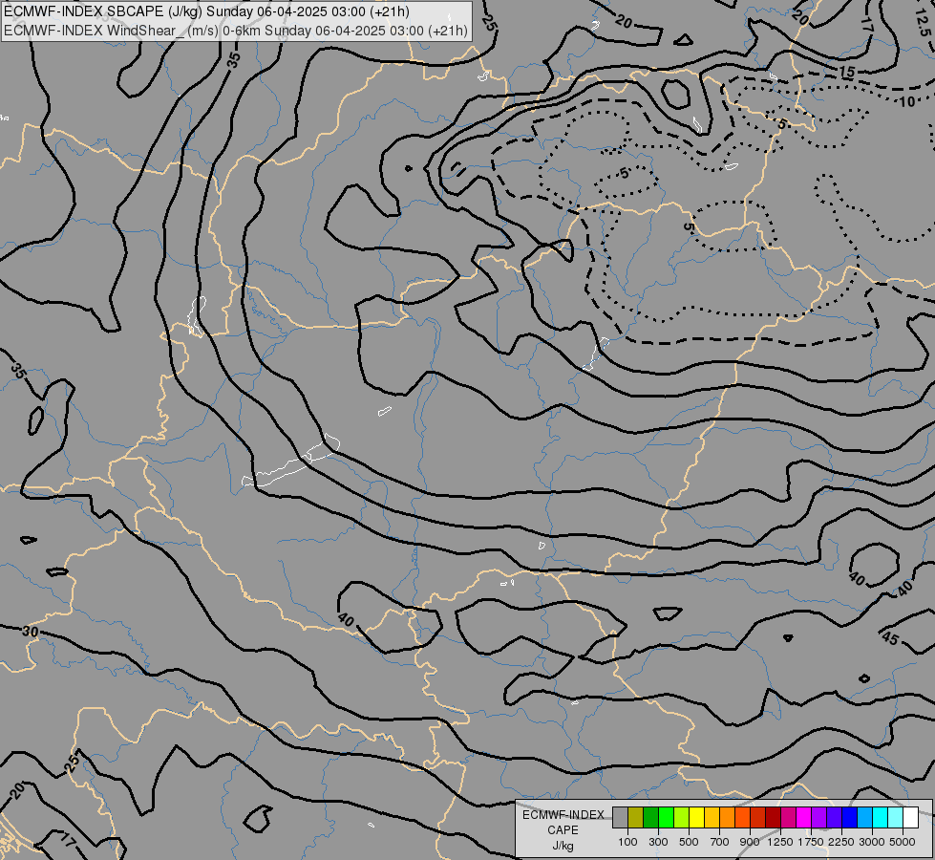The width and height of the screenshot is (935, 860).
Task: Click the gray swatch in the CAPE legend
Action: [x=620, y=817]
